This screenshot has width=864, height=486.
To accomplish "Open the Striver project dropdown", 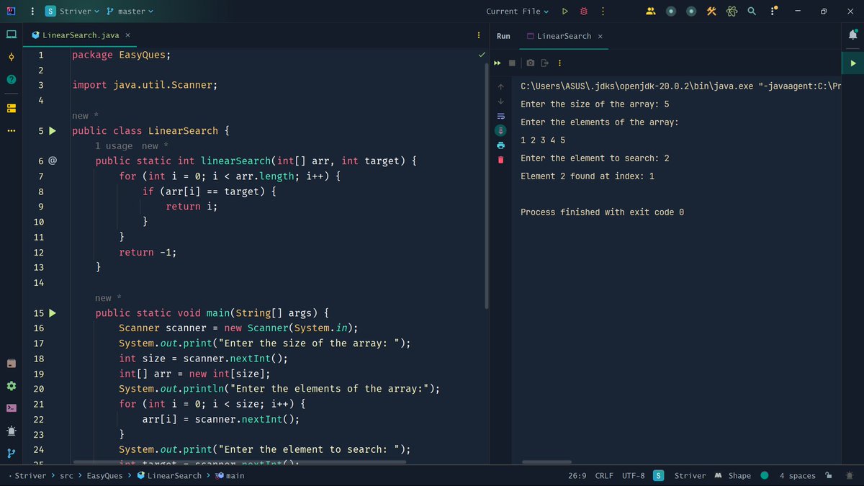I will (72, 12).
